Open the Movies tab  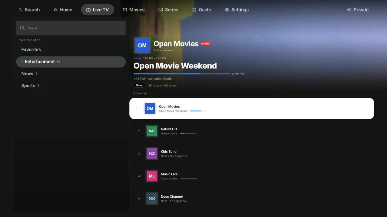click(134, 10)
